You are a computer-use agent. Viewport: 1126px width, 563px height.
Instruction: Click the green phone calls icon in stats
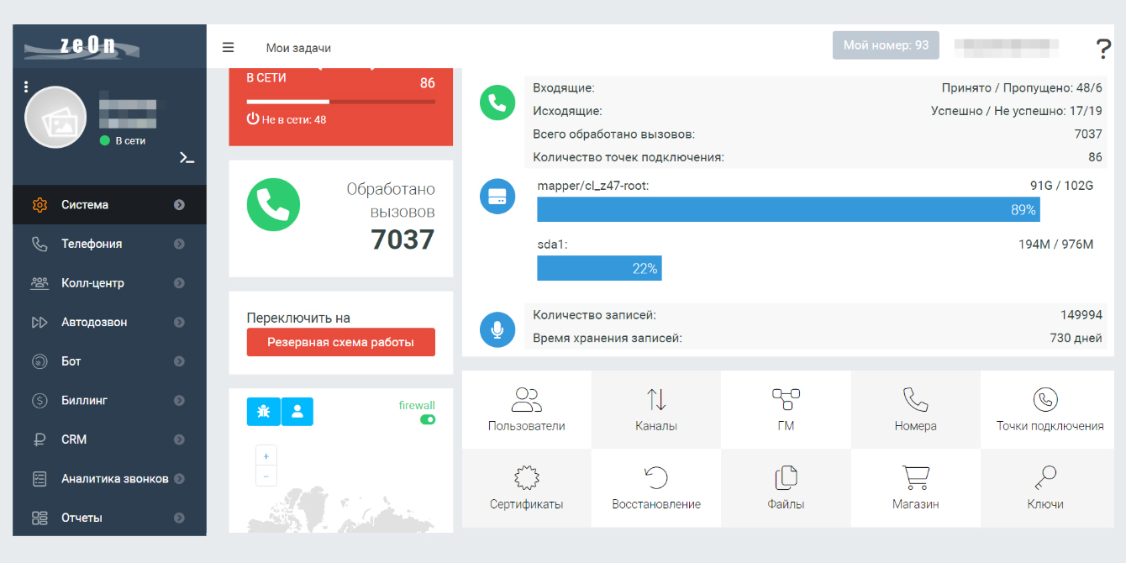497,103
